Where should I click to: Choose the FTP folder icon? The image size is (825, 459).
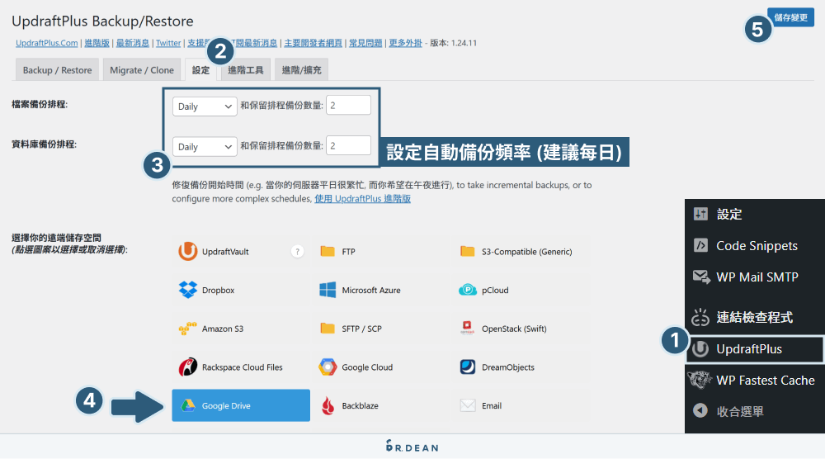[x=328, y=251]
